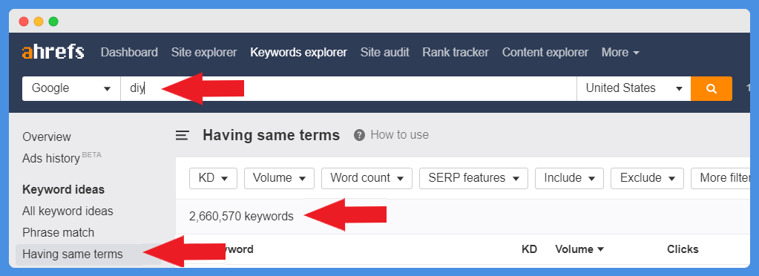Click the green maximize window dot
Screen dimensions: 759x276
pyautogui.click(x=53, y=22)
